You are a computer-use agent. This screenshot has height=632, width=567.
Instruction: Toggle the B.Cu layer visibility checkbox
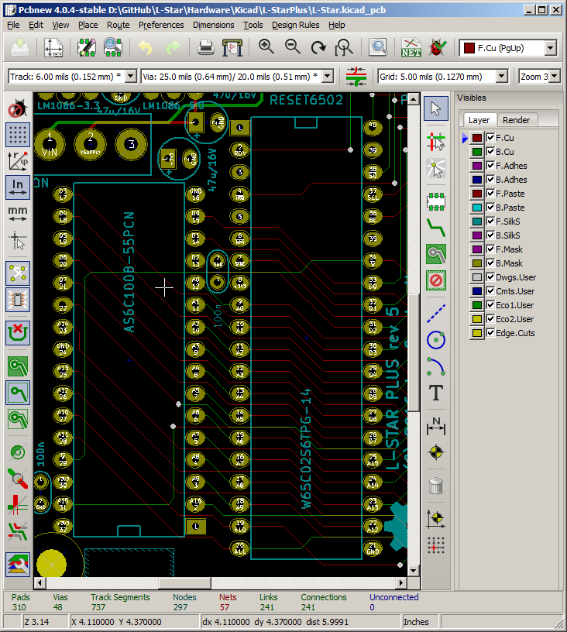pos(490,152)
